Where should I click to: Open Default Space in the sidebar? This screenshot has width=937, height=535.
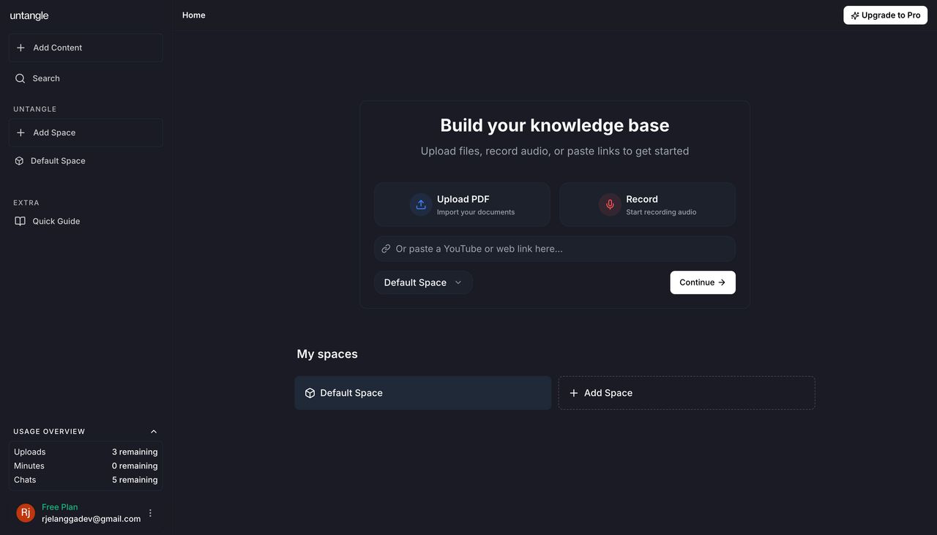(x=86, y=161)
